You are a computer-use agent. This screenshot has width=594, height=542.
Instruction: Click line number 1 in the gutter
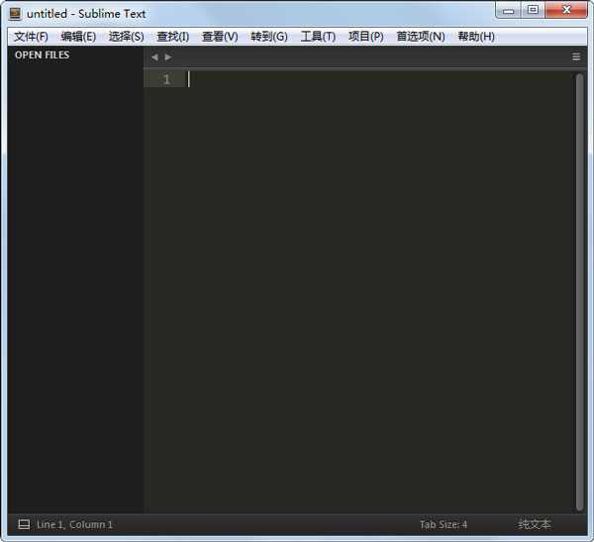(166, 79)
